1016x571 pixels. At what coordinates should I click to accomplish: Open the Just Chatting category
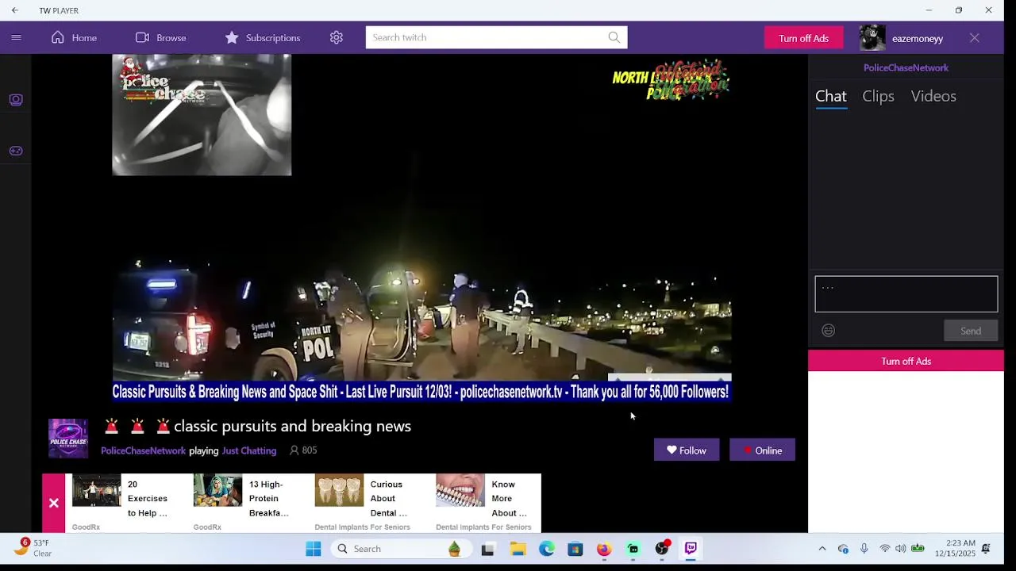pos(249,450)
